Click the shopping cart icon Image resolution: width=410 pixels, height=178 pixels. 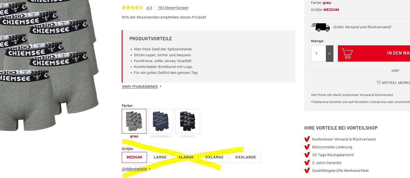347,53
